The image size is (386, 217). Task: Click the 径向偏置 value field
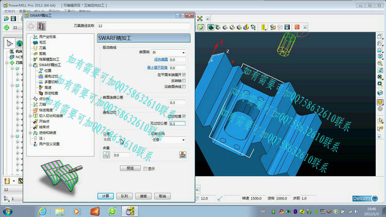(x=177, y=60)
